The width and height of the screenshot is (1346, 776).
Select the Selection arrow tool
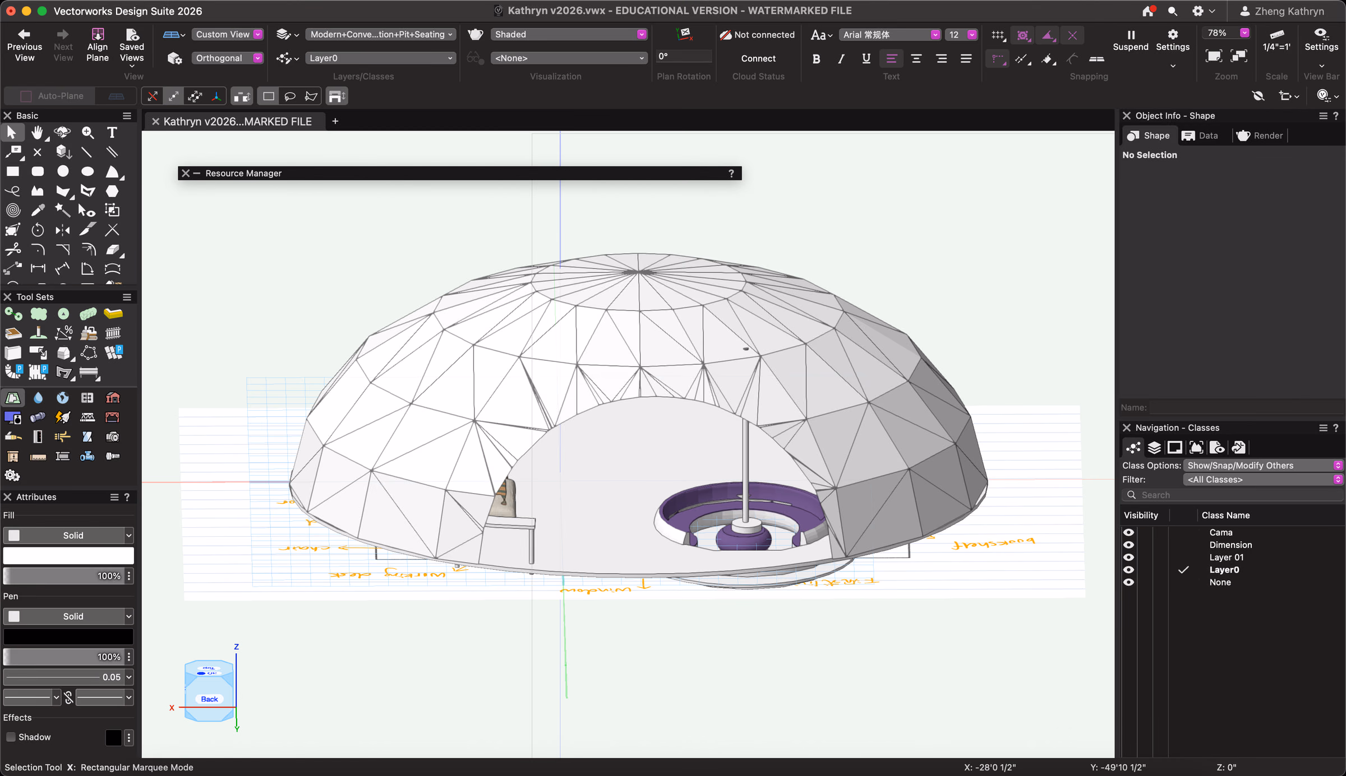pos(12,132)
